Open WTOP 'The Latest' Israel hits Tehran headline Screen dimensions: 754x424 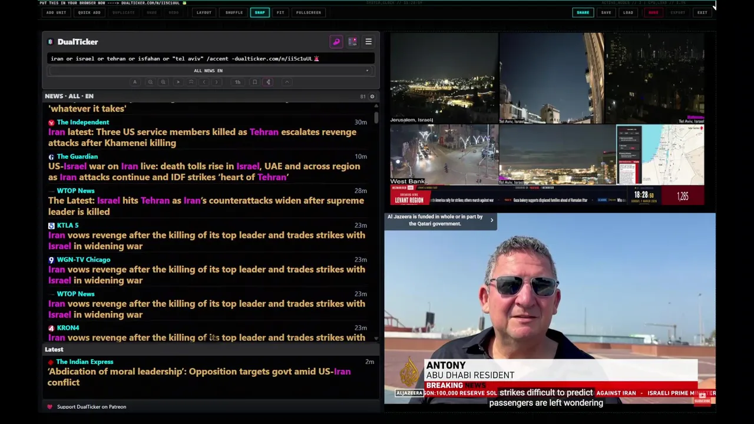[206, 206]
